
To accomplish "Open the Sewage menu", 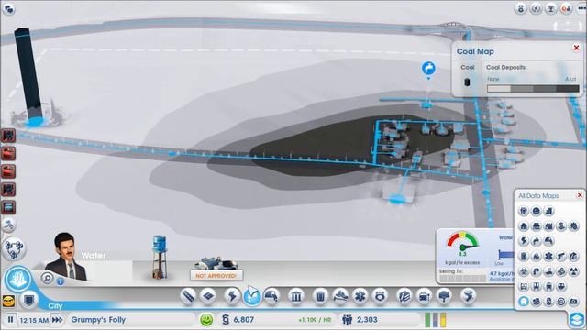I will click(272, 296).
